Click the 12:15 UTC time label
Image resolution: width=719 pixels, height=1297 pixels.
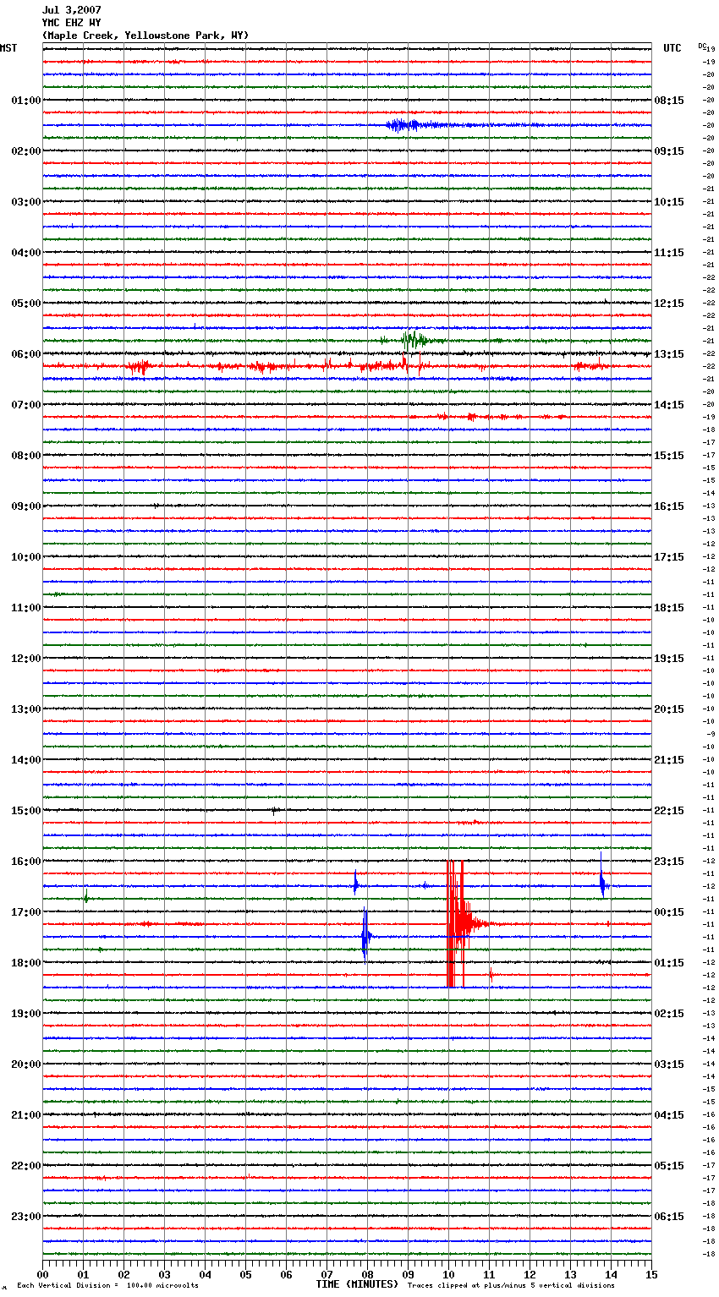669,304
